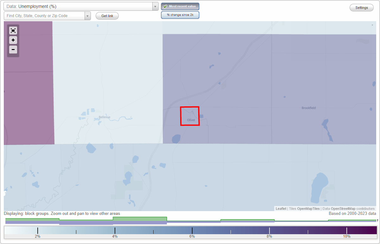This screenshot has width=380, height=244.
Task: Click the Olivet town label on map
Action: [191, 120]
